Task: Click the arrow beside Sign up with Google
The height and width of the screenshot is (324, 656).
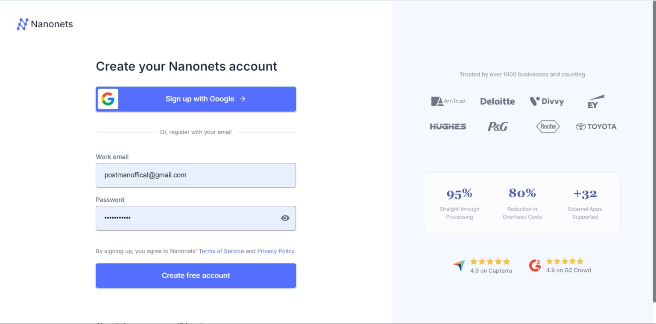Action: click(243, 99)
